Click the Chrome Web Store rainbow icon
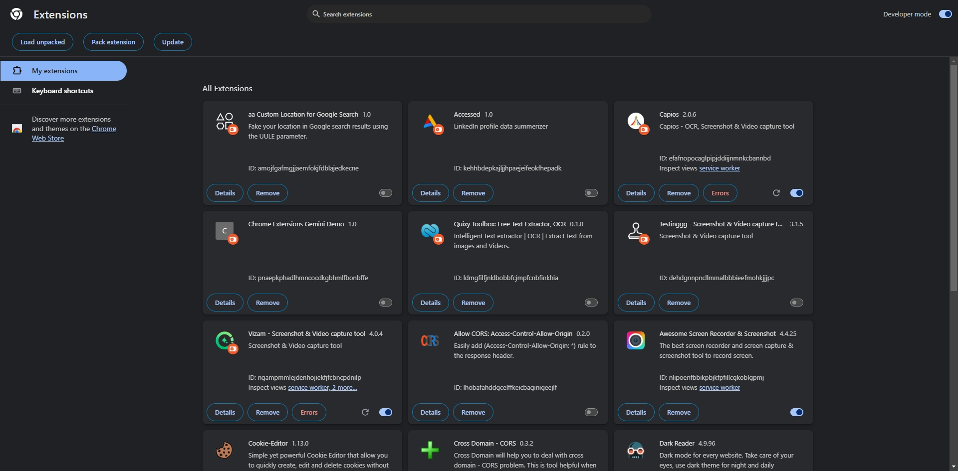958x471 pixels. coord(17,129)
